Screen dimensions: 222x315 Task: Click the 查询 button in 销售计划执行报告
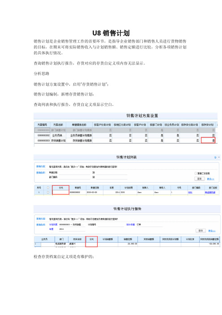coord(201,231)
